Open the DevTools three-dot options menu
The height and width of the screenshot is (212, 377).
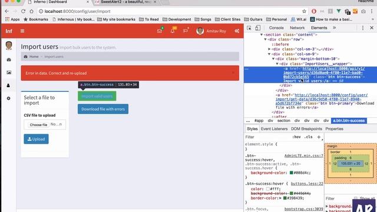pyautogui.click(x=363, y=28)
